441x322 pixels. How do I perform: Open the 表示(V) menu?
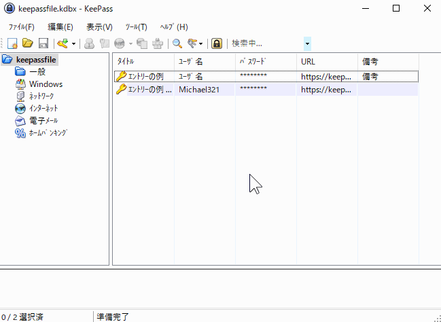pyautogui.click(x=100, y=27)
